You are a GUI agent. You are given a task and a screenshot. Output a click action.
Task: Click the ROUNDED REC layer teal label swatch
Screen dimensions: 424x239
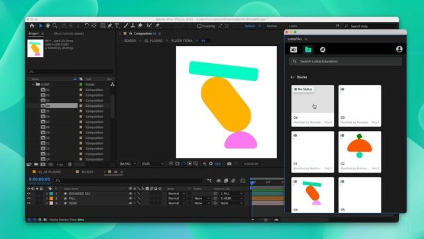[51, 193]
